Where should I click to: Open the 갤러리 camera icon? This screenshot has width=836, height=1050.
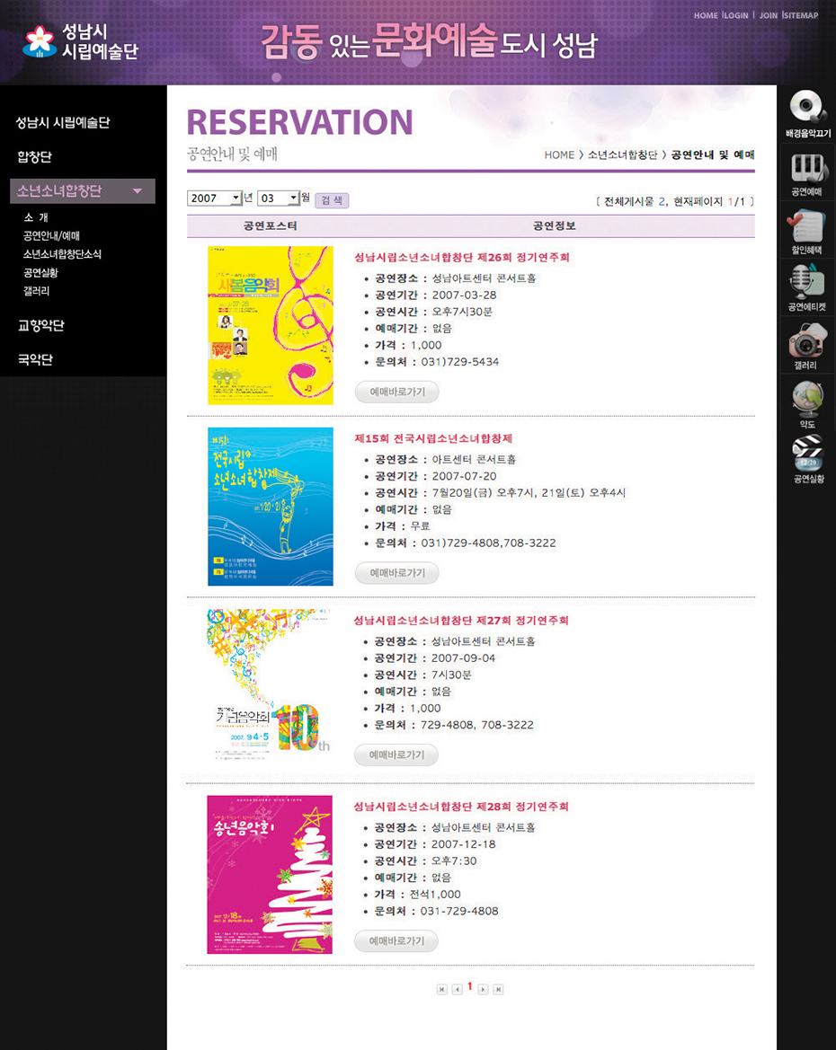point(807,341)
